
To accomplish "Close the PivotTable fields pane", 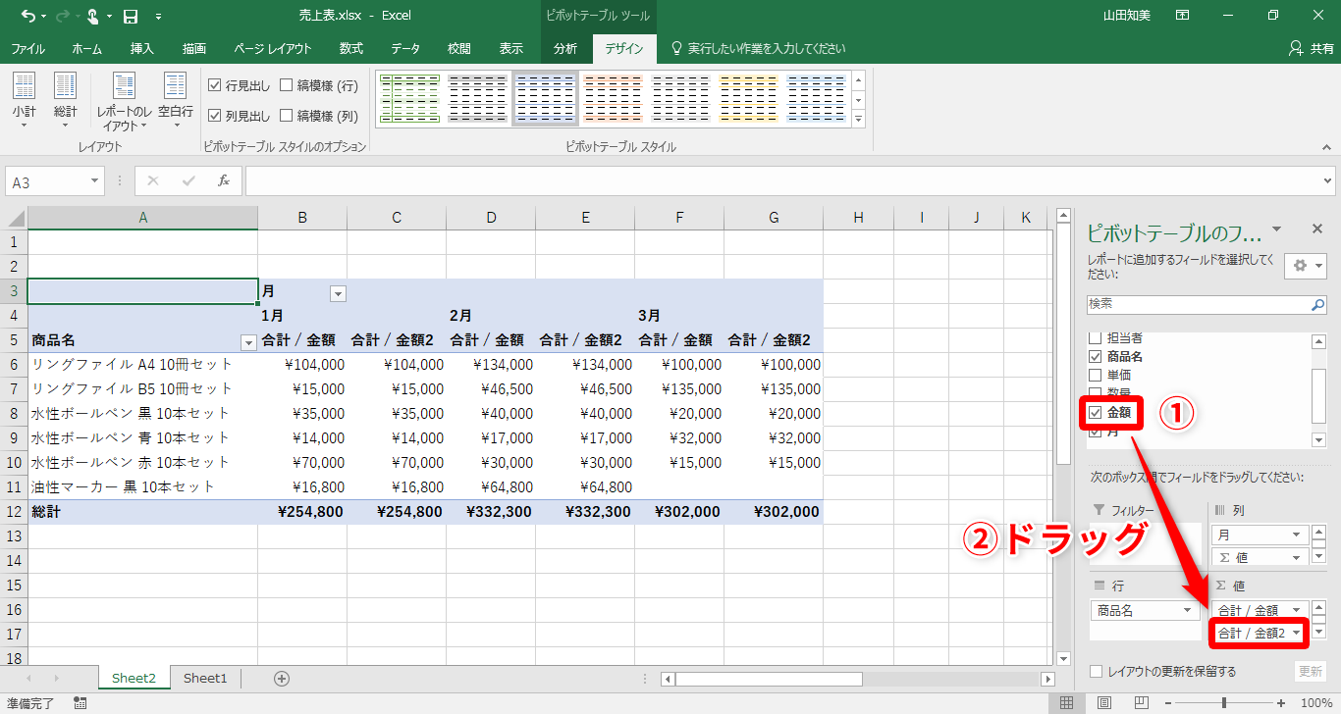I will (x=1317, y=229).
